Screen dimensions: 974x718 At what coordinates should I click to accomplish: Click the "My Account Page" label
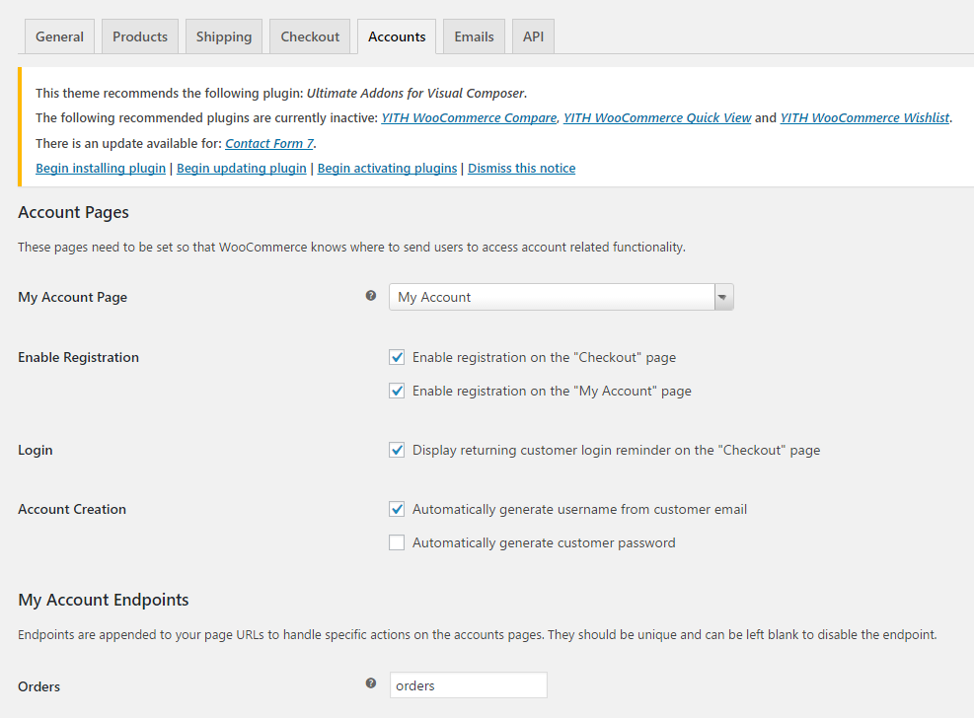73,297
